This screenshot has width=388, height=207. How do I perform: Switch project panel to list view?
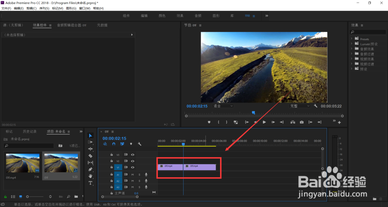tap(13, 197)
